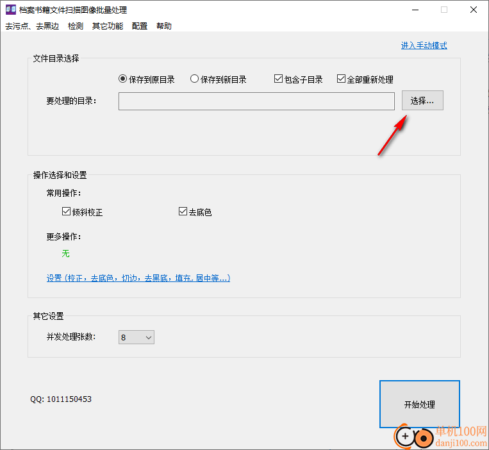Toggle the 包含子目录 checkbox
This screenshot has height=450, width=489.
[278, 79]
